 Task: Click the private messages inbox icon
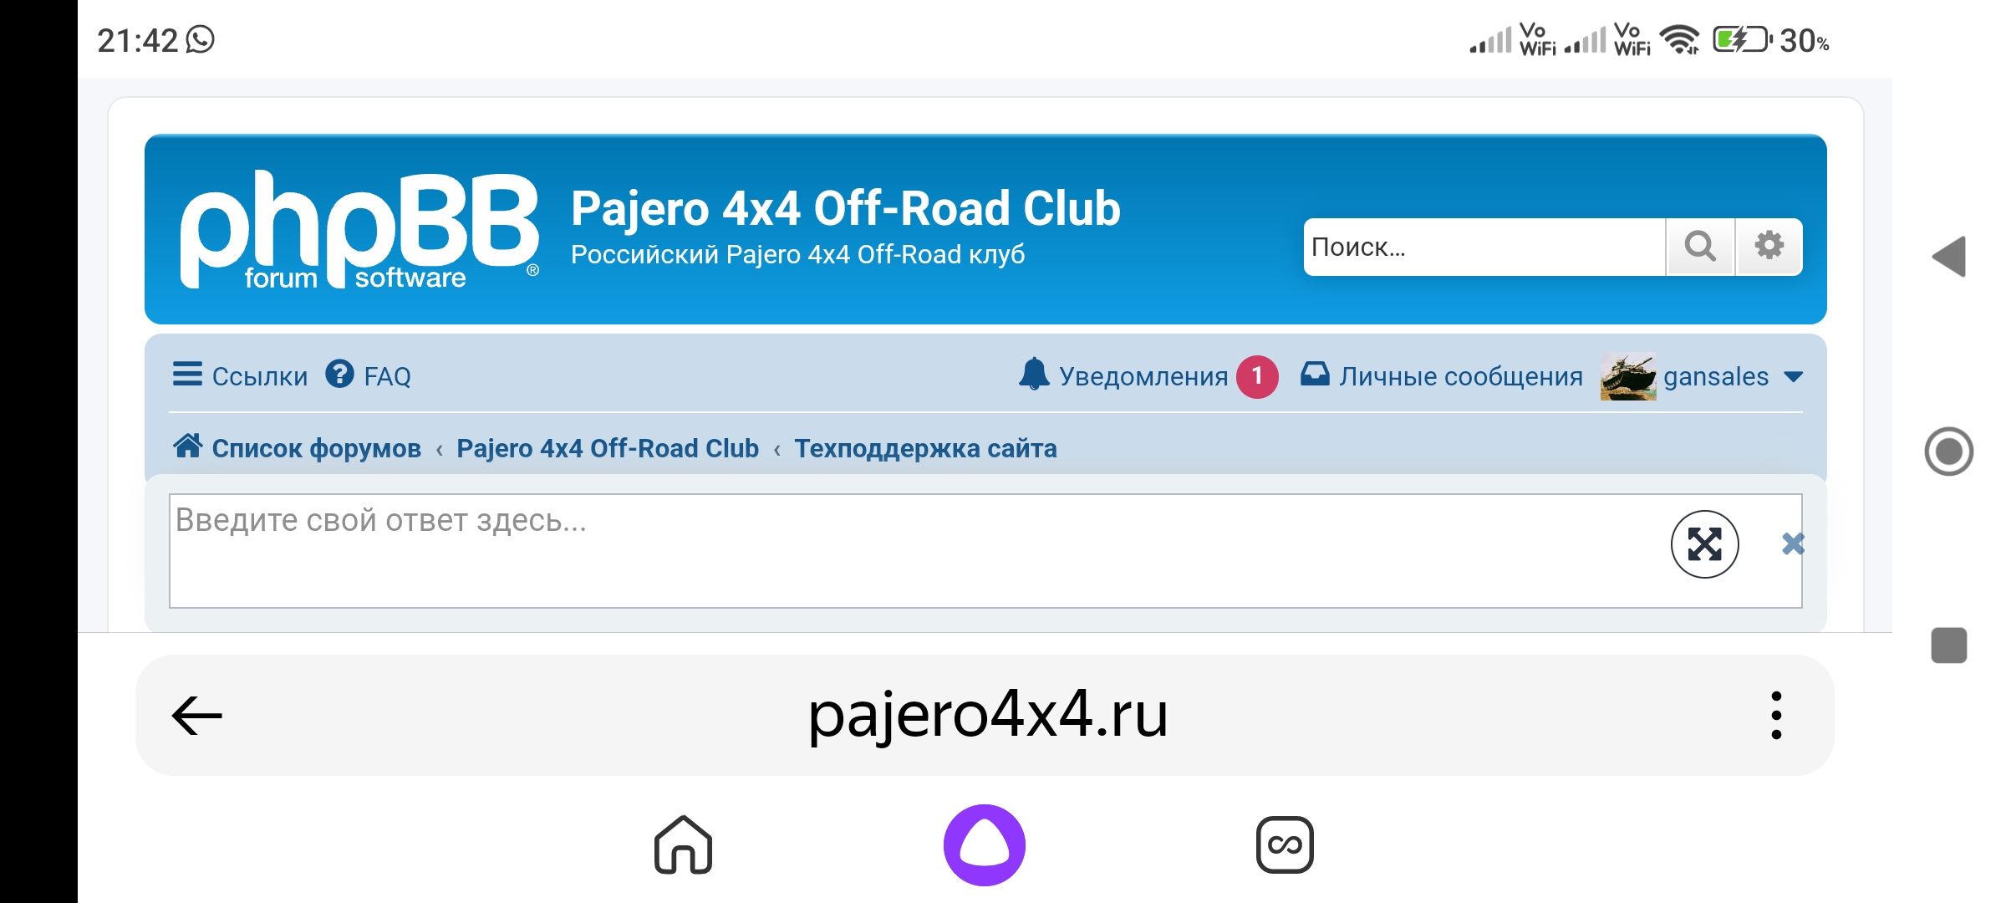pyautogui.click(x=1315, y=374)
